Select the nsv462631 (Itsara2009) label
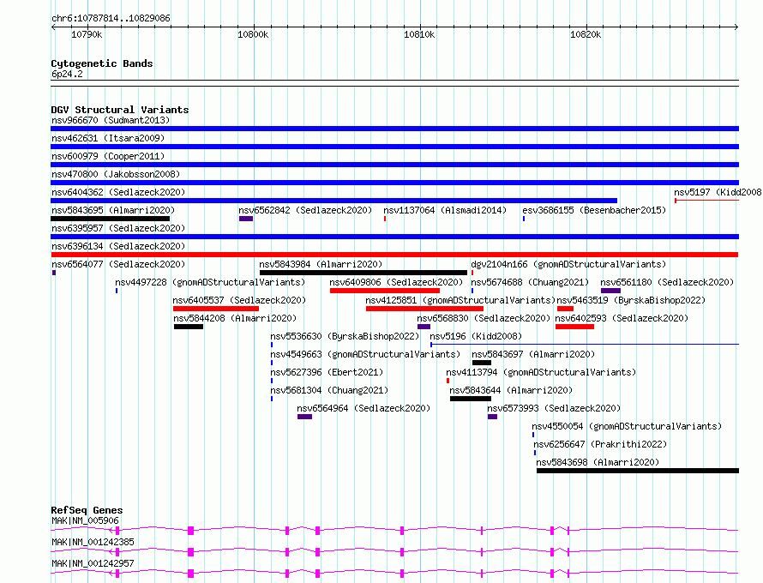 [108, 138]
